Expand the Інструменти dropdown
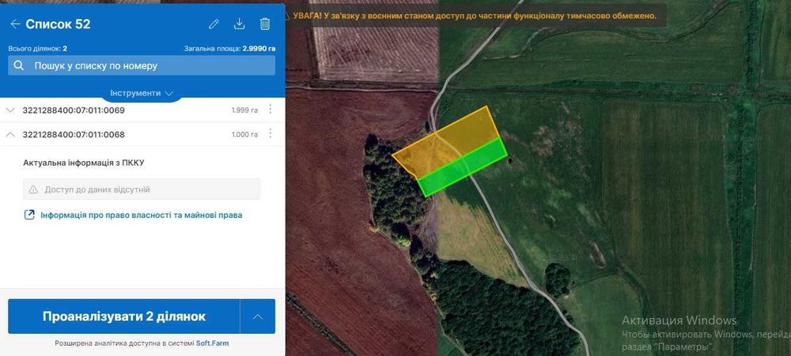Screen dimensions: 791x356 [142, 93]
